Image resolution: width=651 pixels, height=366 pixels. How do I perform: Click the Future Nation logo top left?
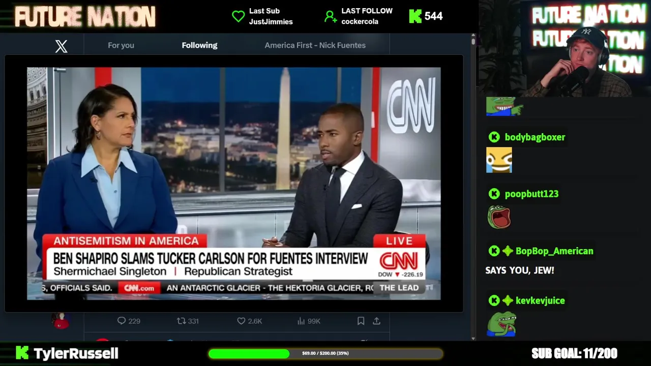(85, 17)
